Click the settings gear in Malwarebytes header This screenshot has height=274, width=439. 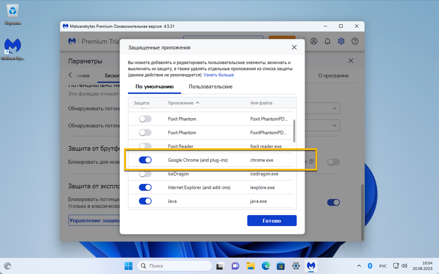[341, 41]
